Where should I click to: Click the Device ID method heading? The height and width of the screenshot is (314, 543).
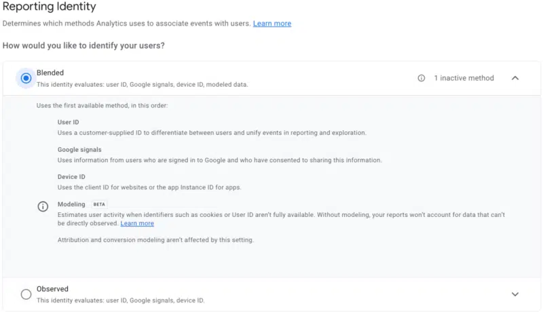(x=71, y=176)
